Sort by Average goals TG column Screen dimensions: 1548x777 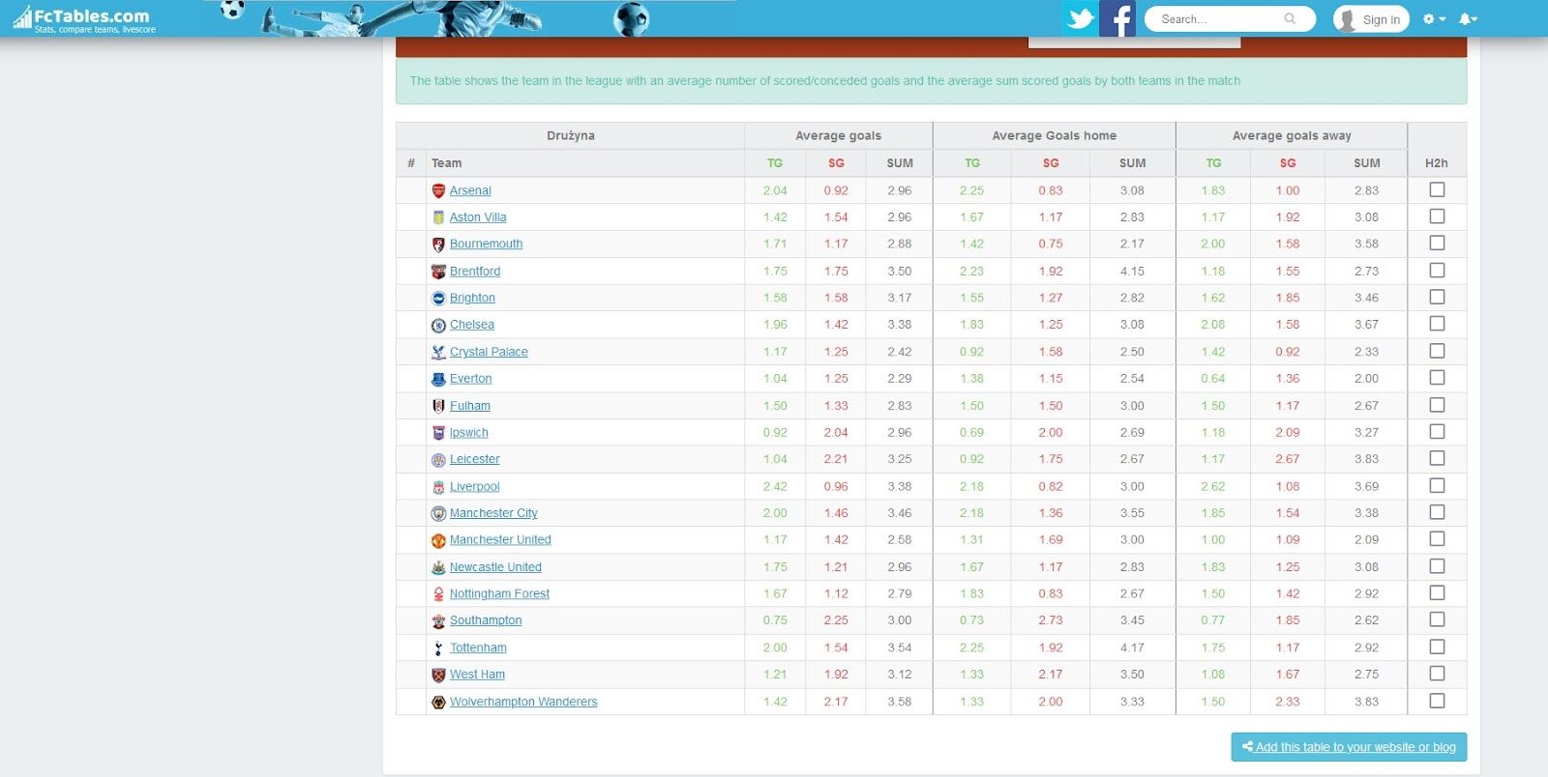click(x=775, y=163)
